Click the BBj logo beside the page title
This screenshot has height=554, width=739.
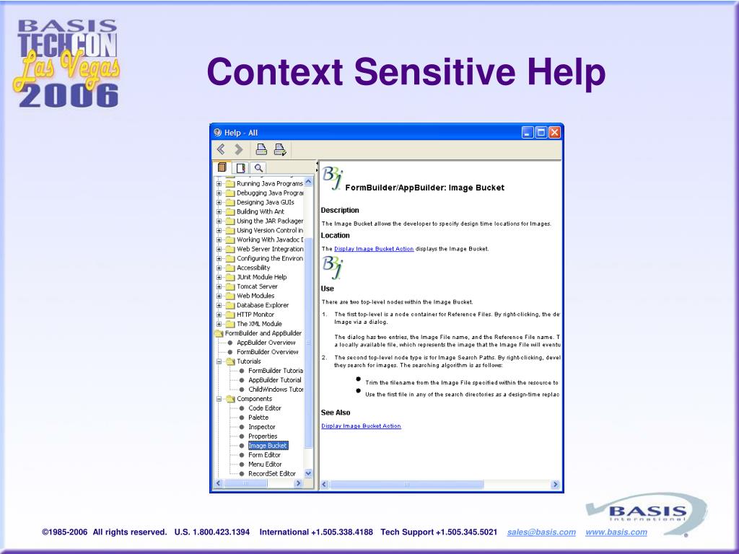333,179
